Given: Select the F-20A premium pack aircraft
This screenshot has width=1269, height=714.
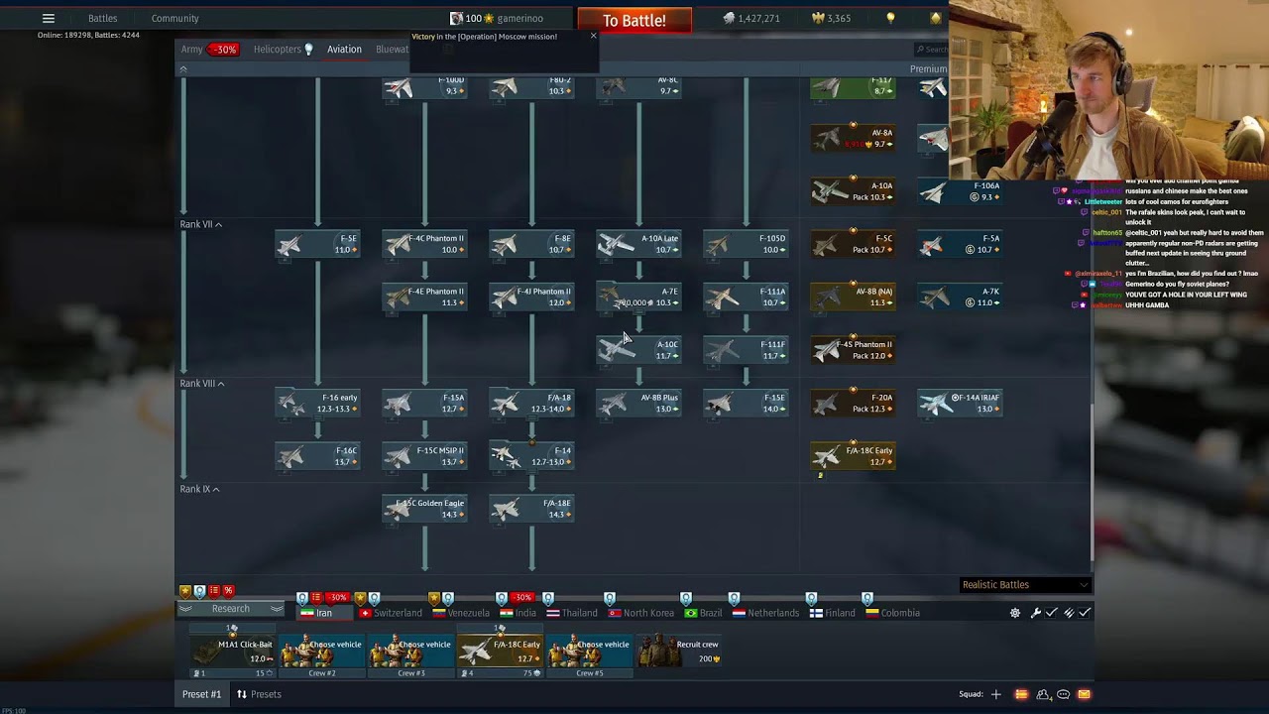Looking at the screenshot, I should (853, 403).
